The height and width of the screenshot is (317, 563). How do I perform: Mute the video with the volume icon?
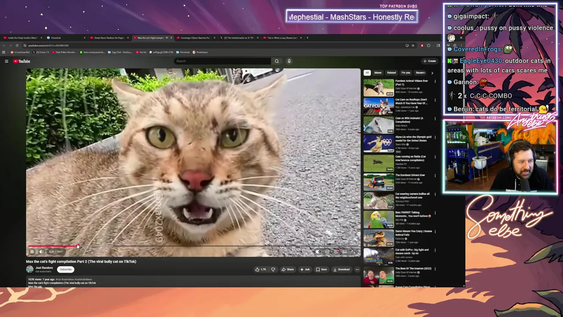(41, 252)
